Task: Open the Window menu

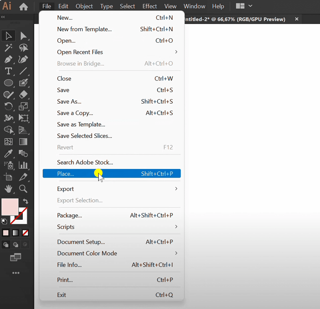Action: pos(194,6)
